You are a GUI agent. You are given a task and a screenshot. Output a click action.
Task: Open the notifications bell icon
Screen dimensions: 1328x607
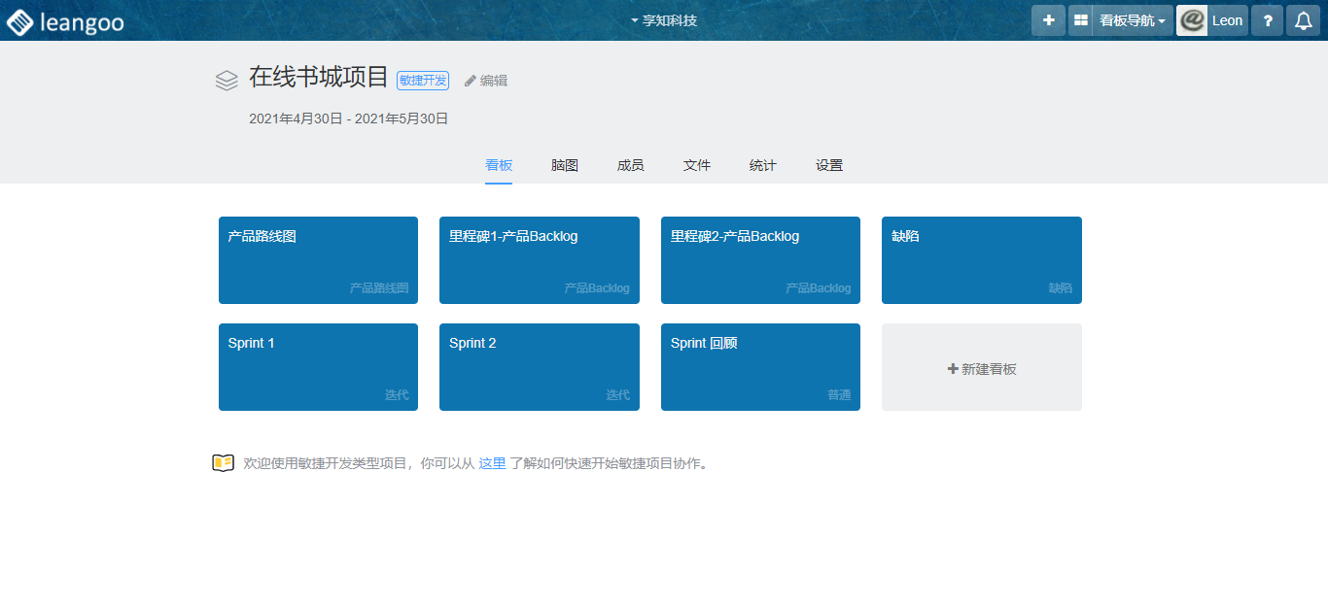(x=1303, y=20)
